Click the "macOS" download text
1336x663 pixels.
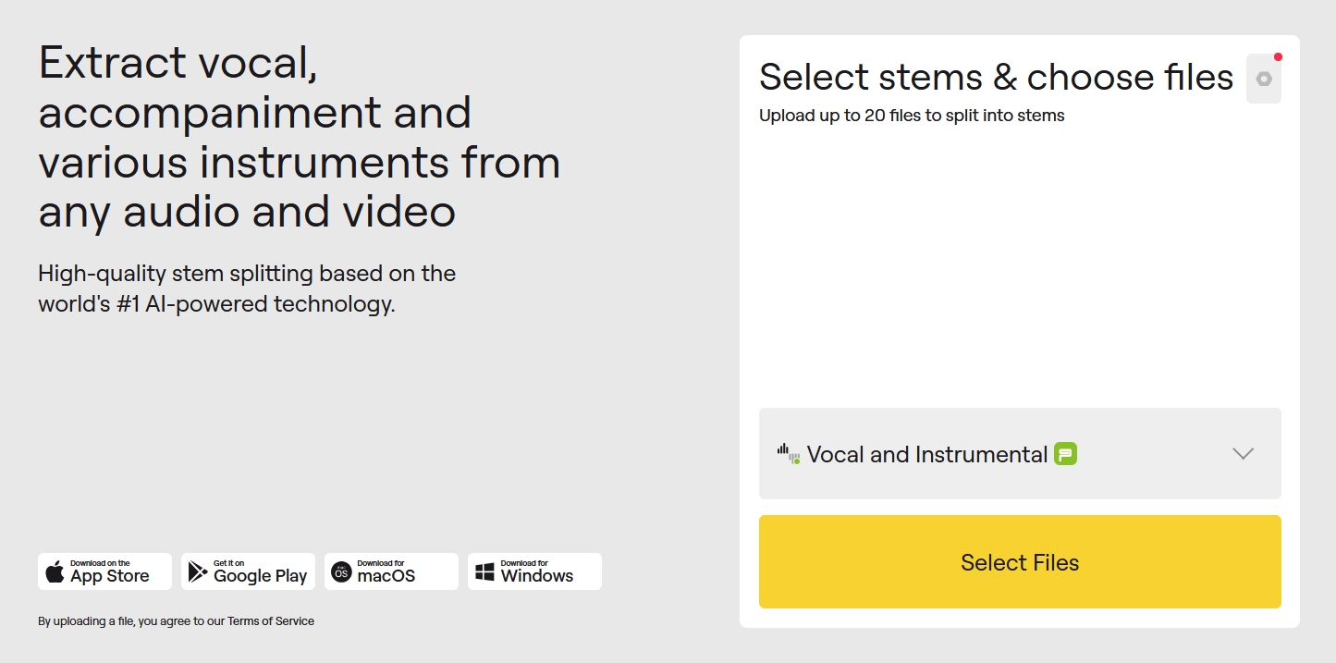point(386,576)
